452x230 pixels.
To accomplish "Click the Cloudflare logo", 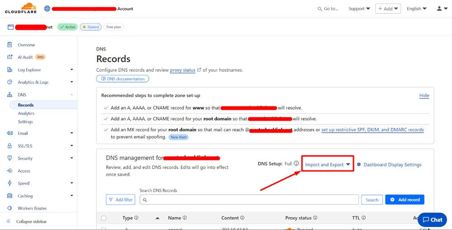I will point(22,8).
